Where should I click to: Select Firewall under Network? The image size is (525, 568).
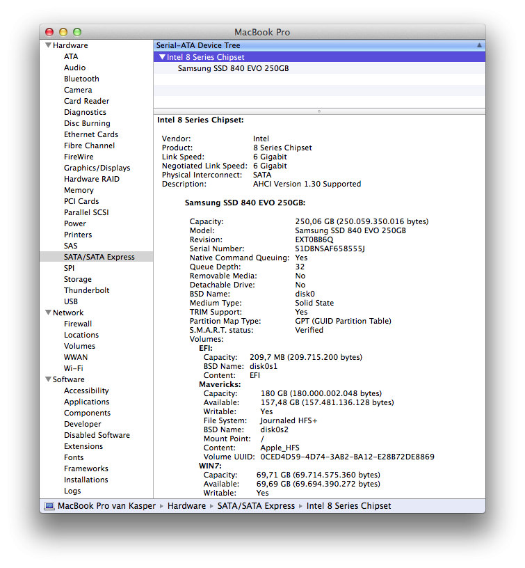click(x=78, y=324)
